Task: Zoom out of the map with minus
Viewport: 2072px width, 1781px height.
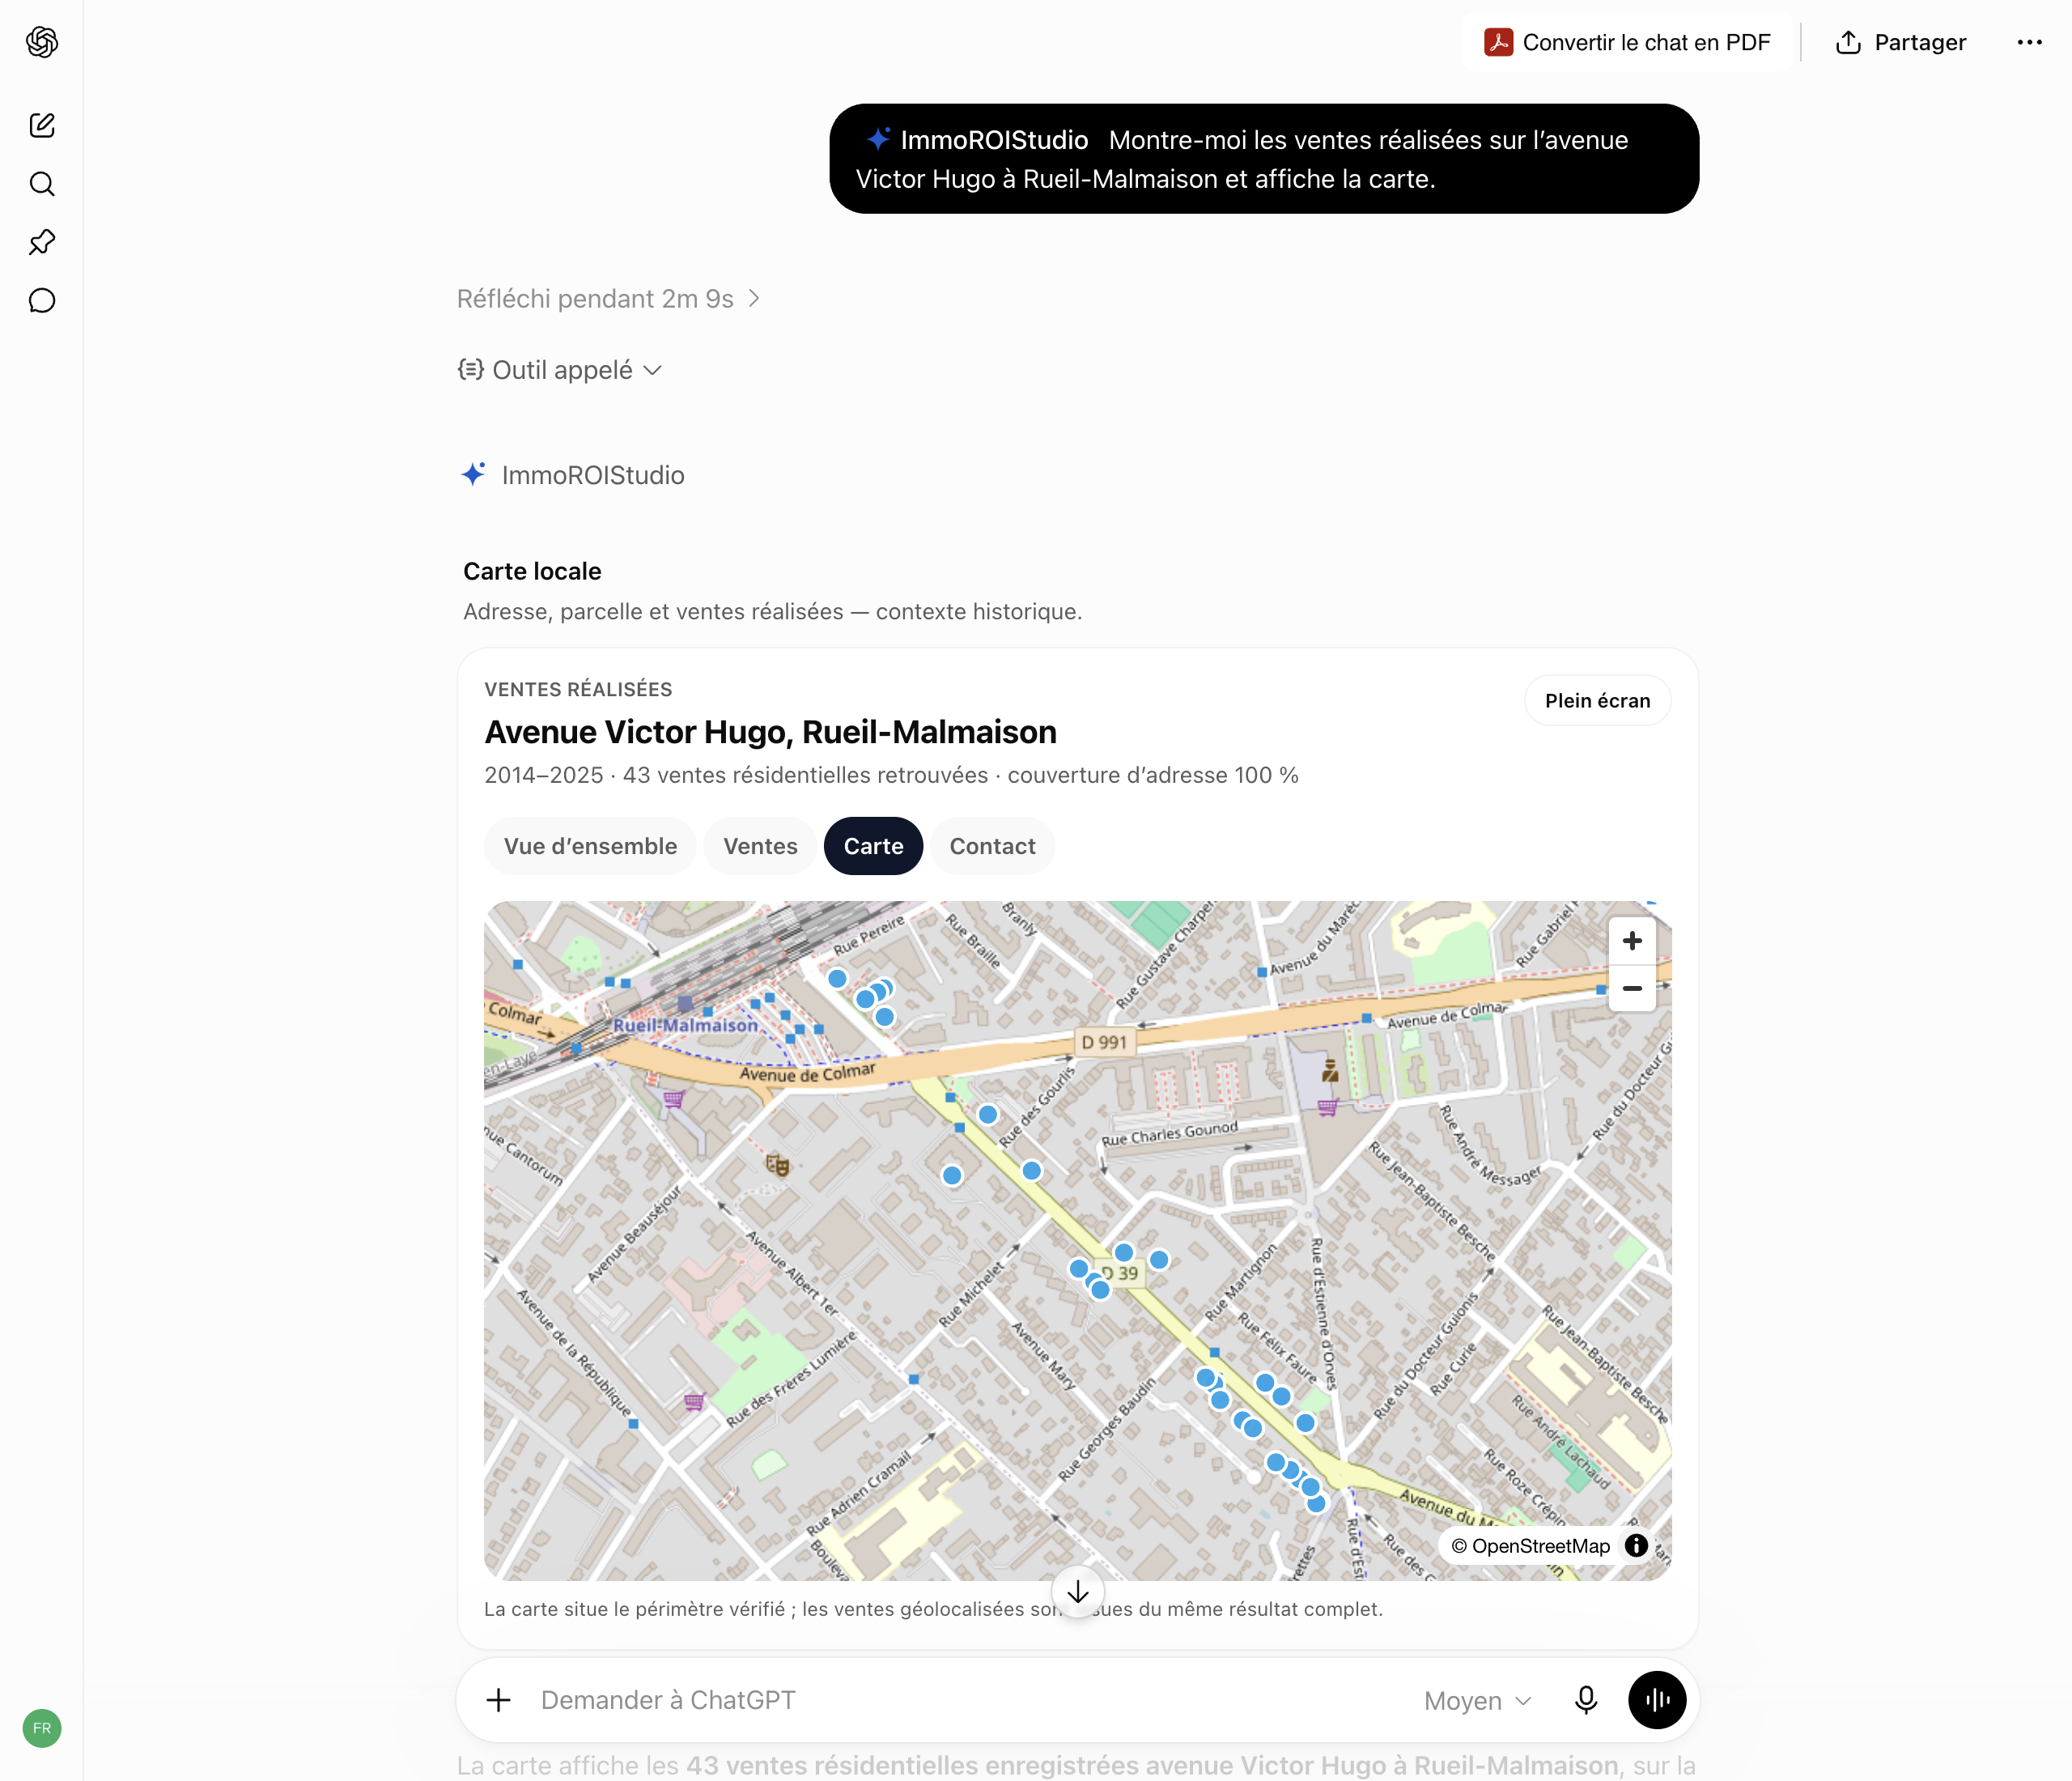Action: pos(1632,988)
